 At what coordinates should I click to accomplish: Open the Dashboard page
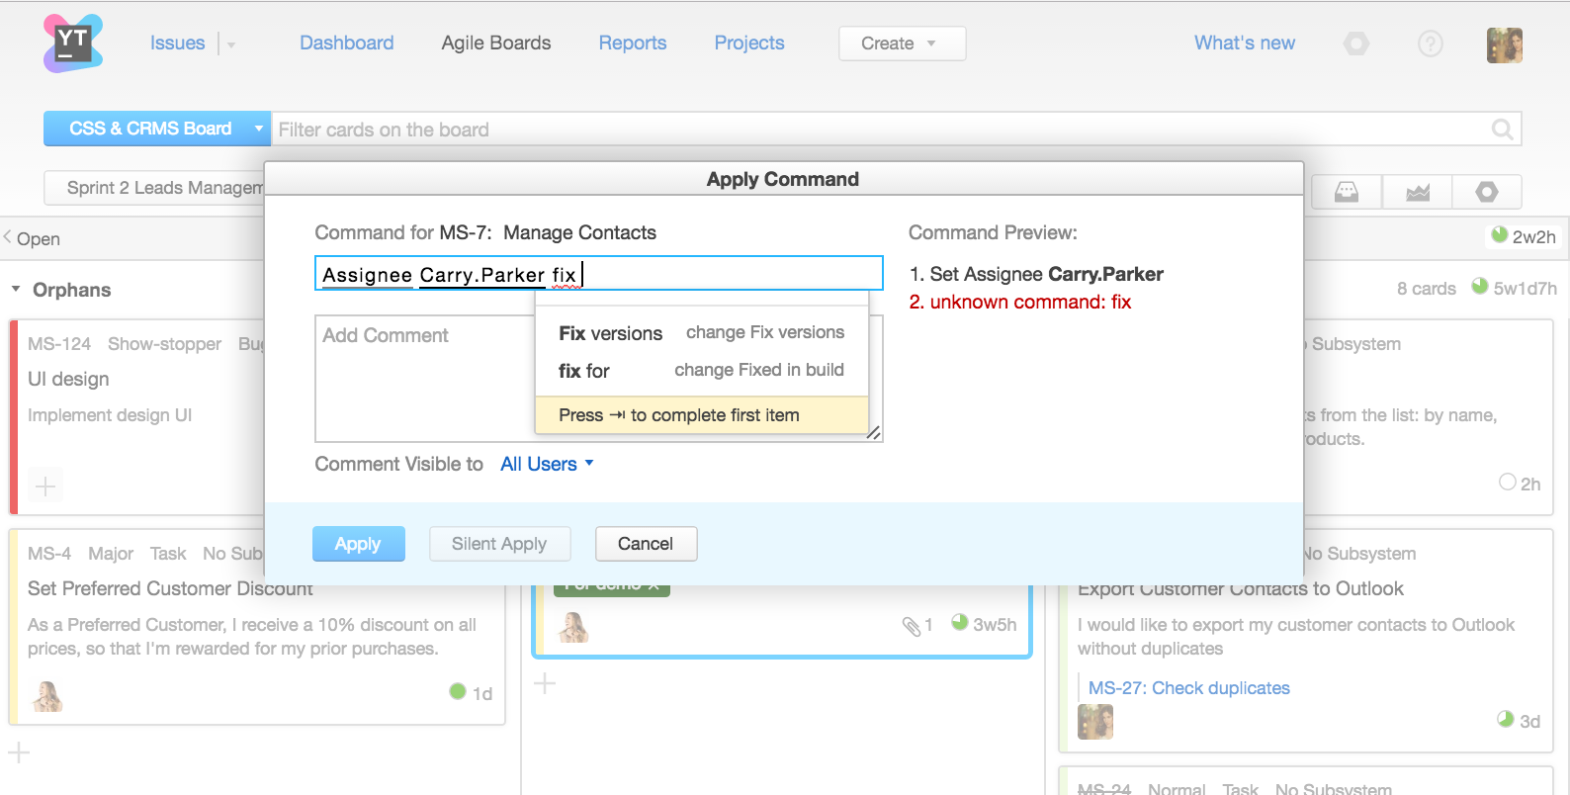(346, 44)
